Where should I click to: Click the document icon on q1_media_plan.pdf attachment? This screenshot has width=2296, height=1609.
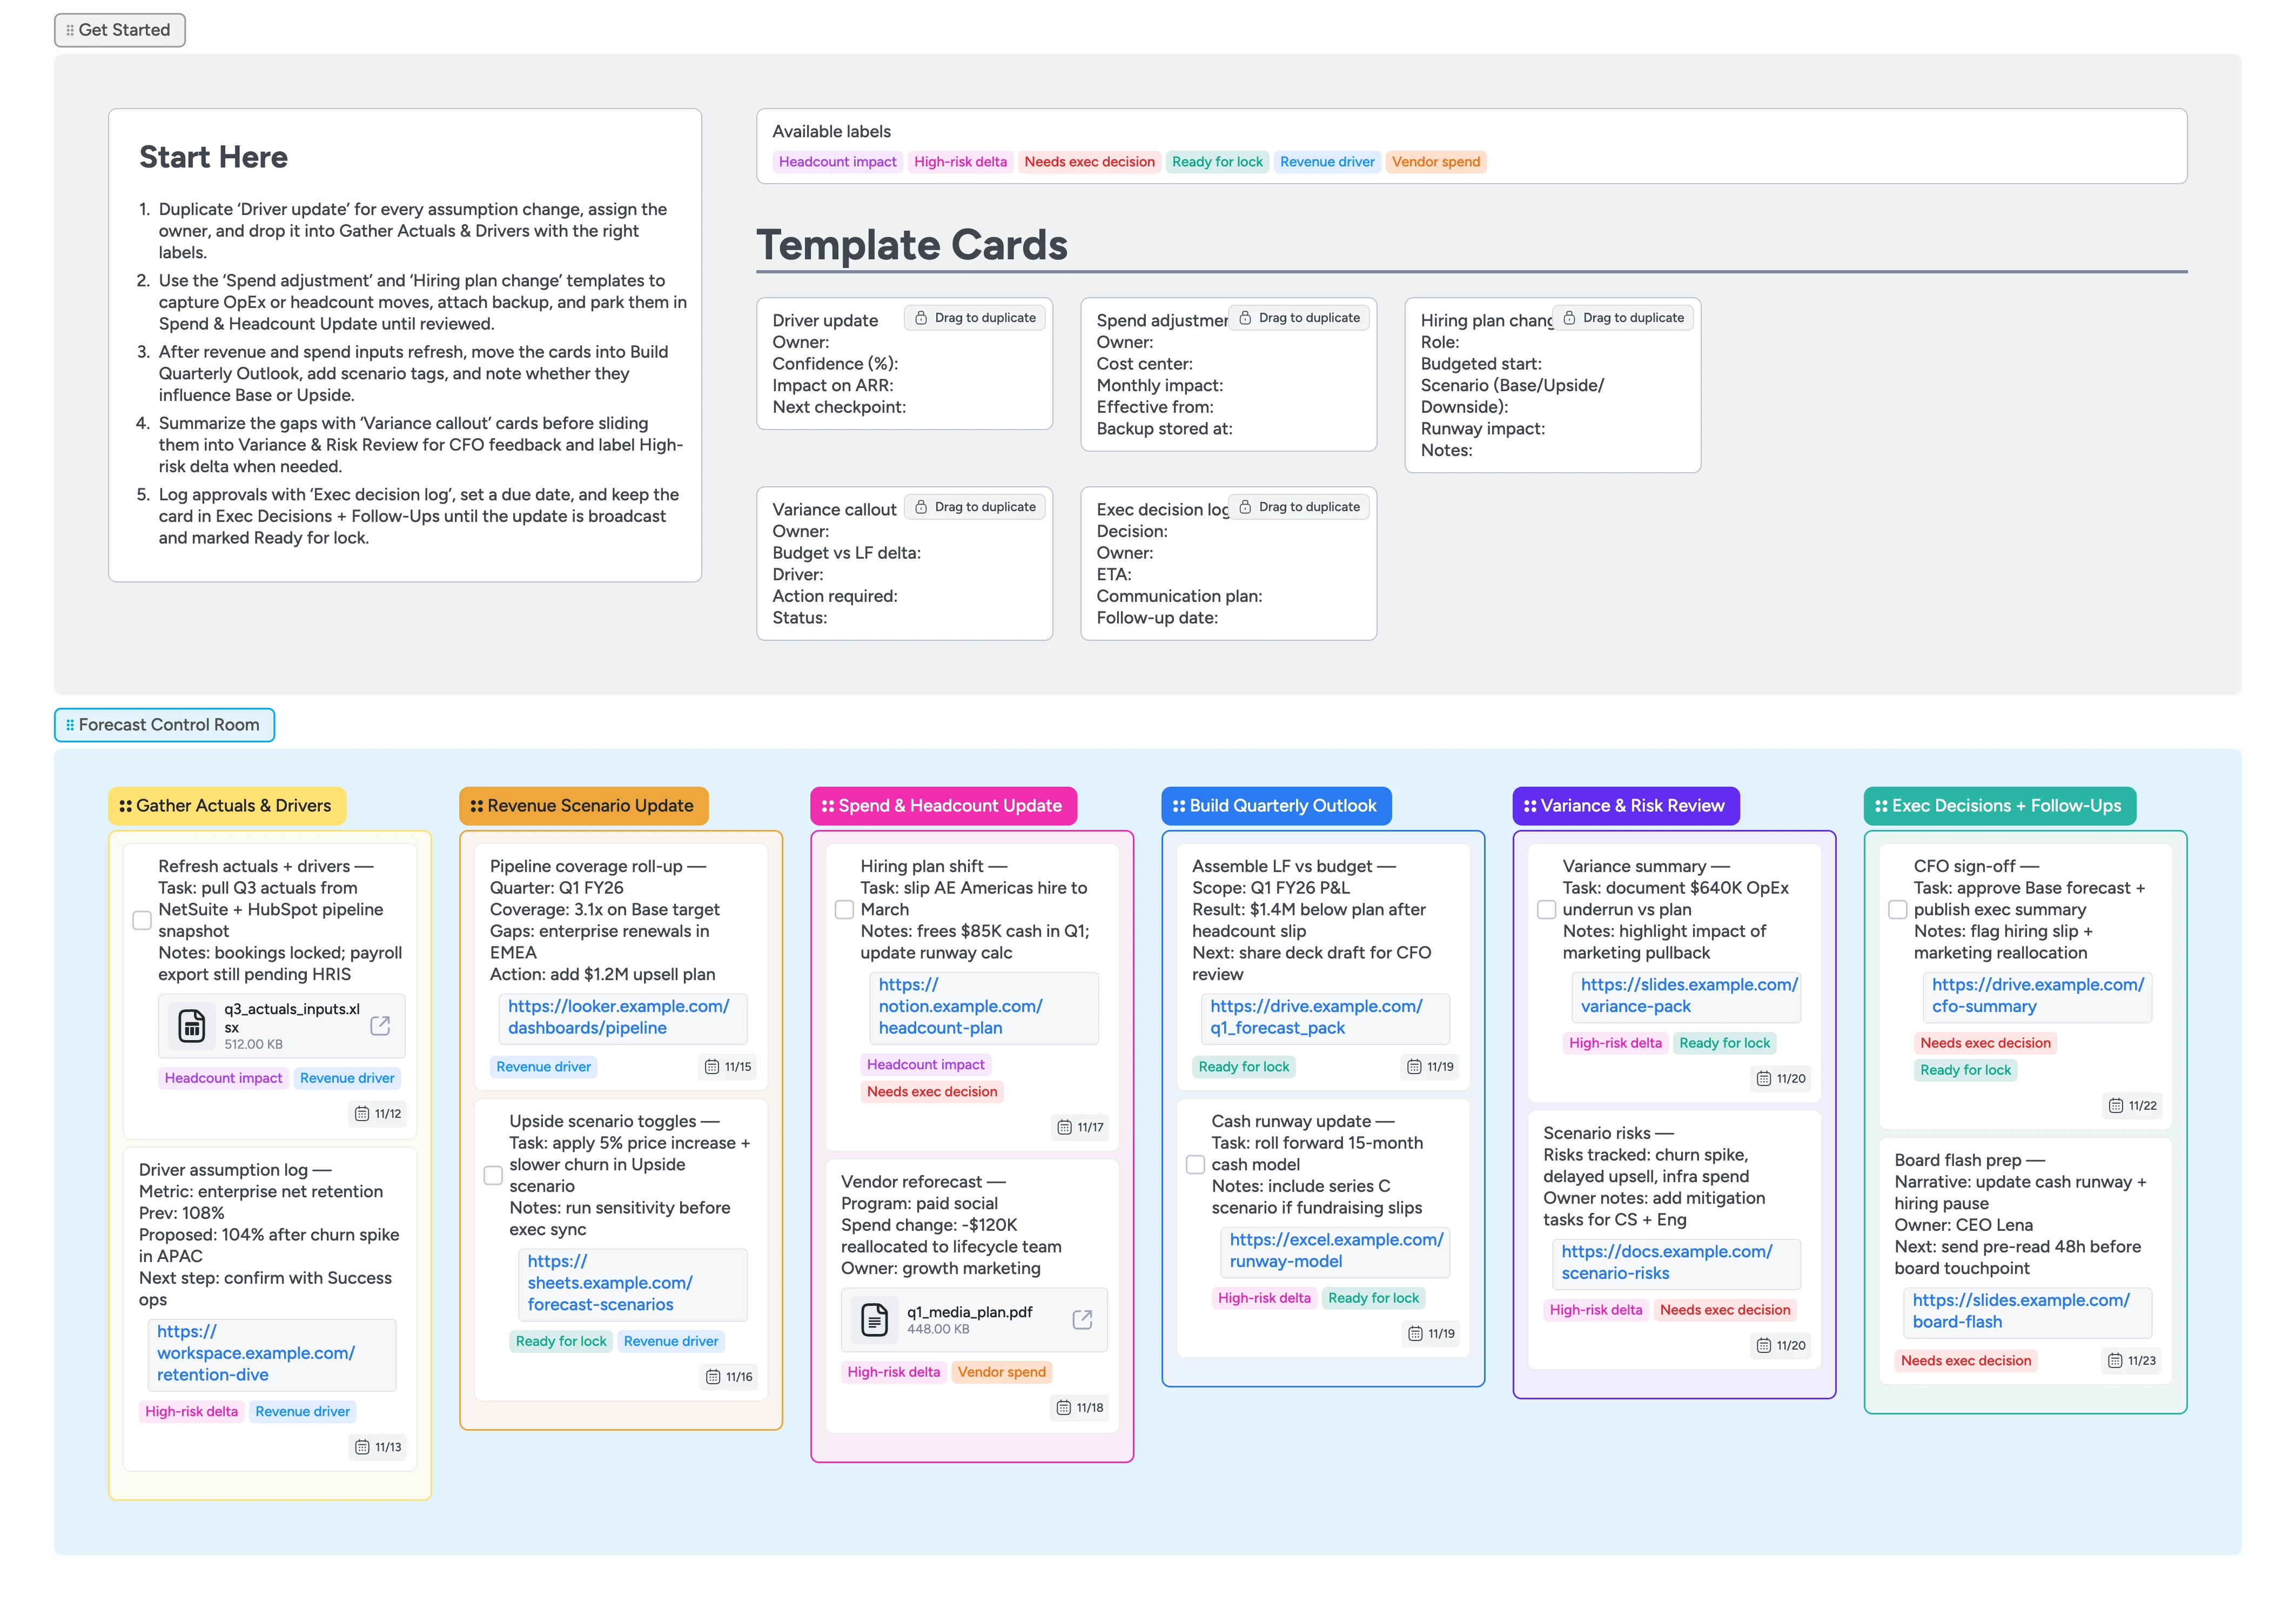[x=874, y=1320]
